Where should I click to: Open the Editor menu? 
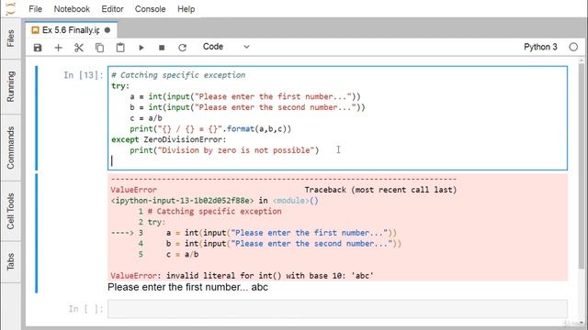tap(112, 9)
